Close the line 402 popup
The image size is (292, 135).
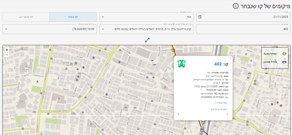click(230, 58)
